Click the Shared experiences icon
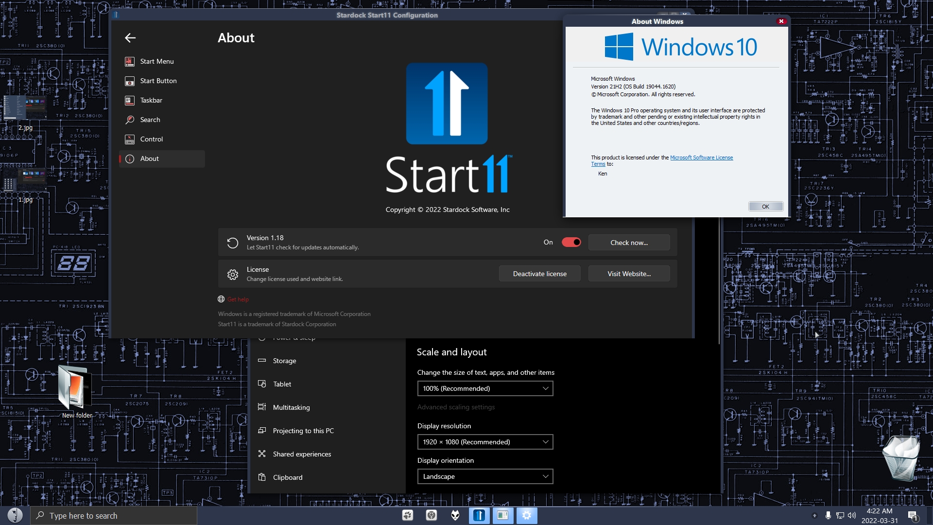 262,454
